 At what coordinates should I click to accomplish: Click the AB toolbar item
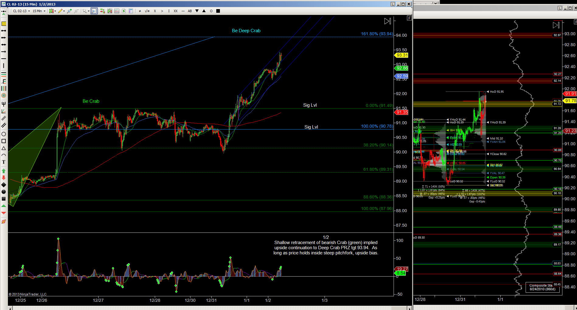click(190, 11)
